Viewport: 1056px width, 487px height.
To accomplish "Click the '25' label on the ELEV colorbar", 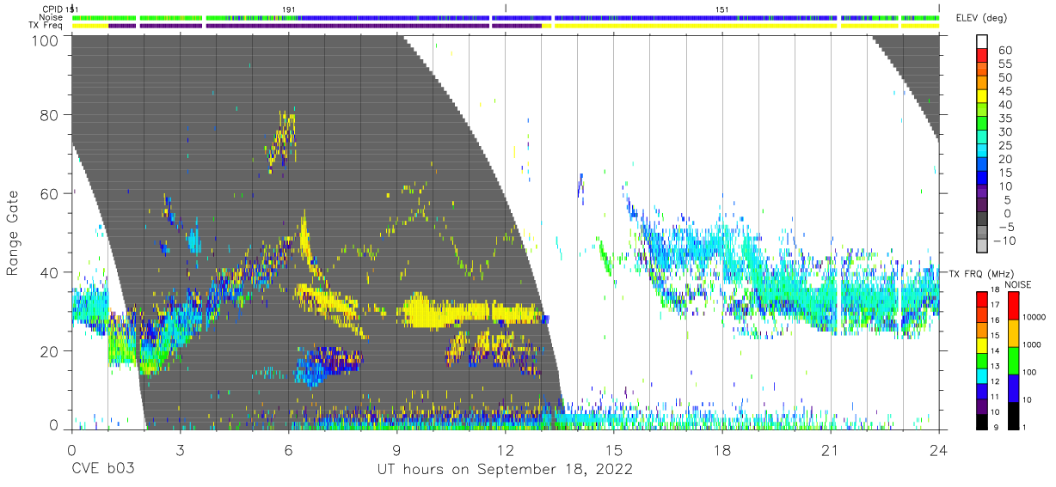I will click(1004, 145).
